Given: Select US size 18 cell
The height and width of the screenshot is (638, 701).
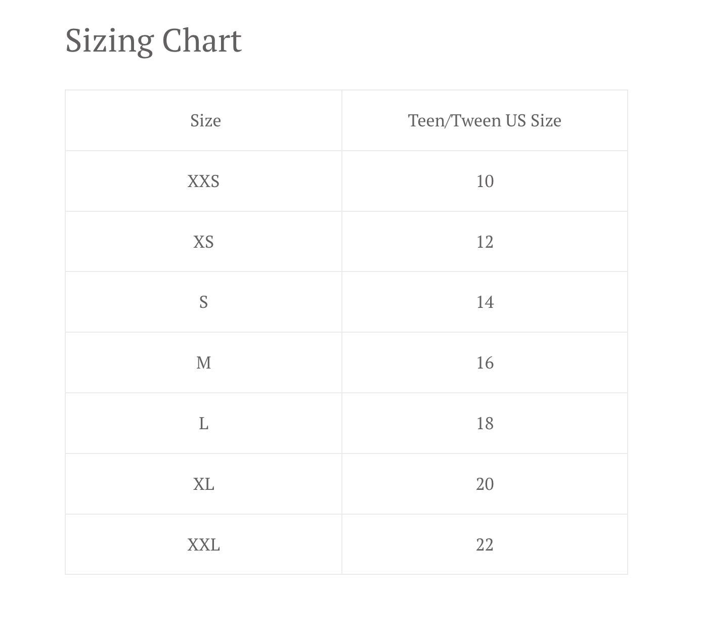Looking at the screenshot, I should 485,423.
